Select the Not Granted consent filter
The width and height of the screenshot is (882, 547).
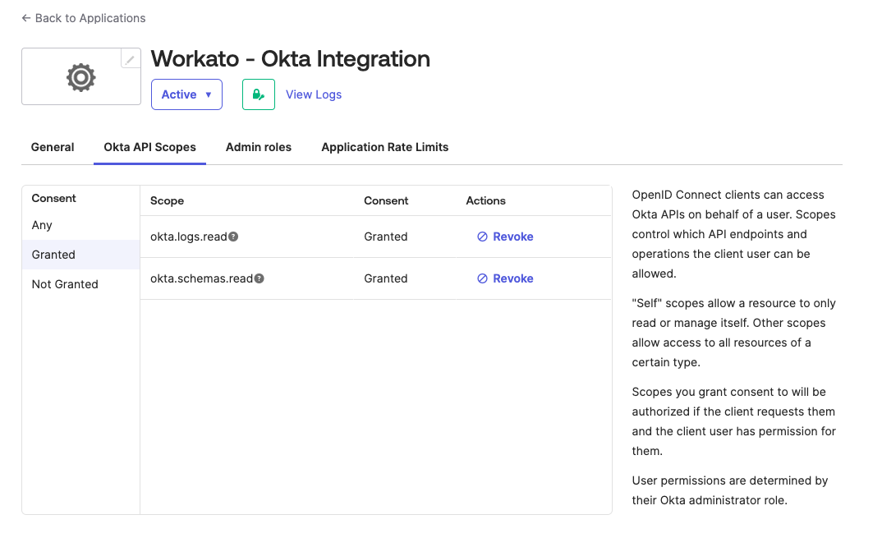click(x=64, y=284)
